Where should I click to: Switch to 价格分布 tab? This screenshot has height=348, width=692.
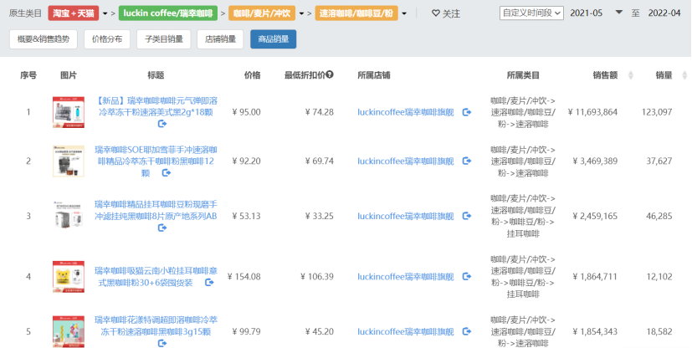tap(107, 39)
